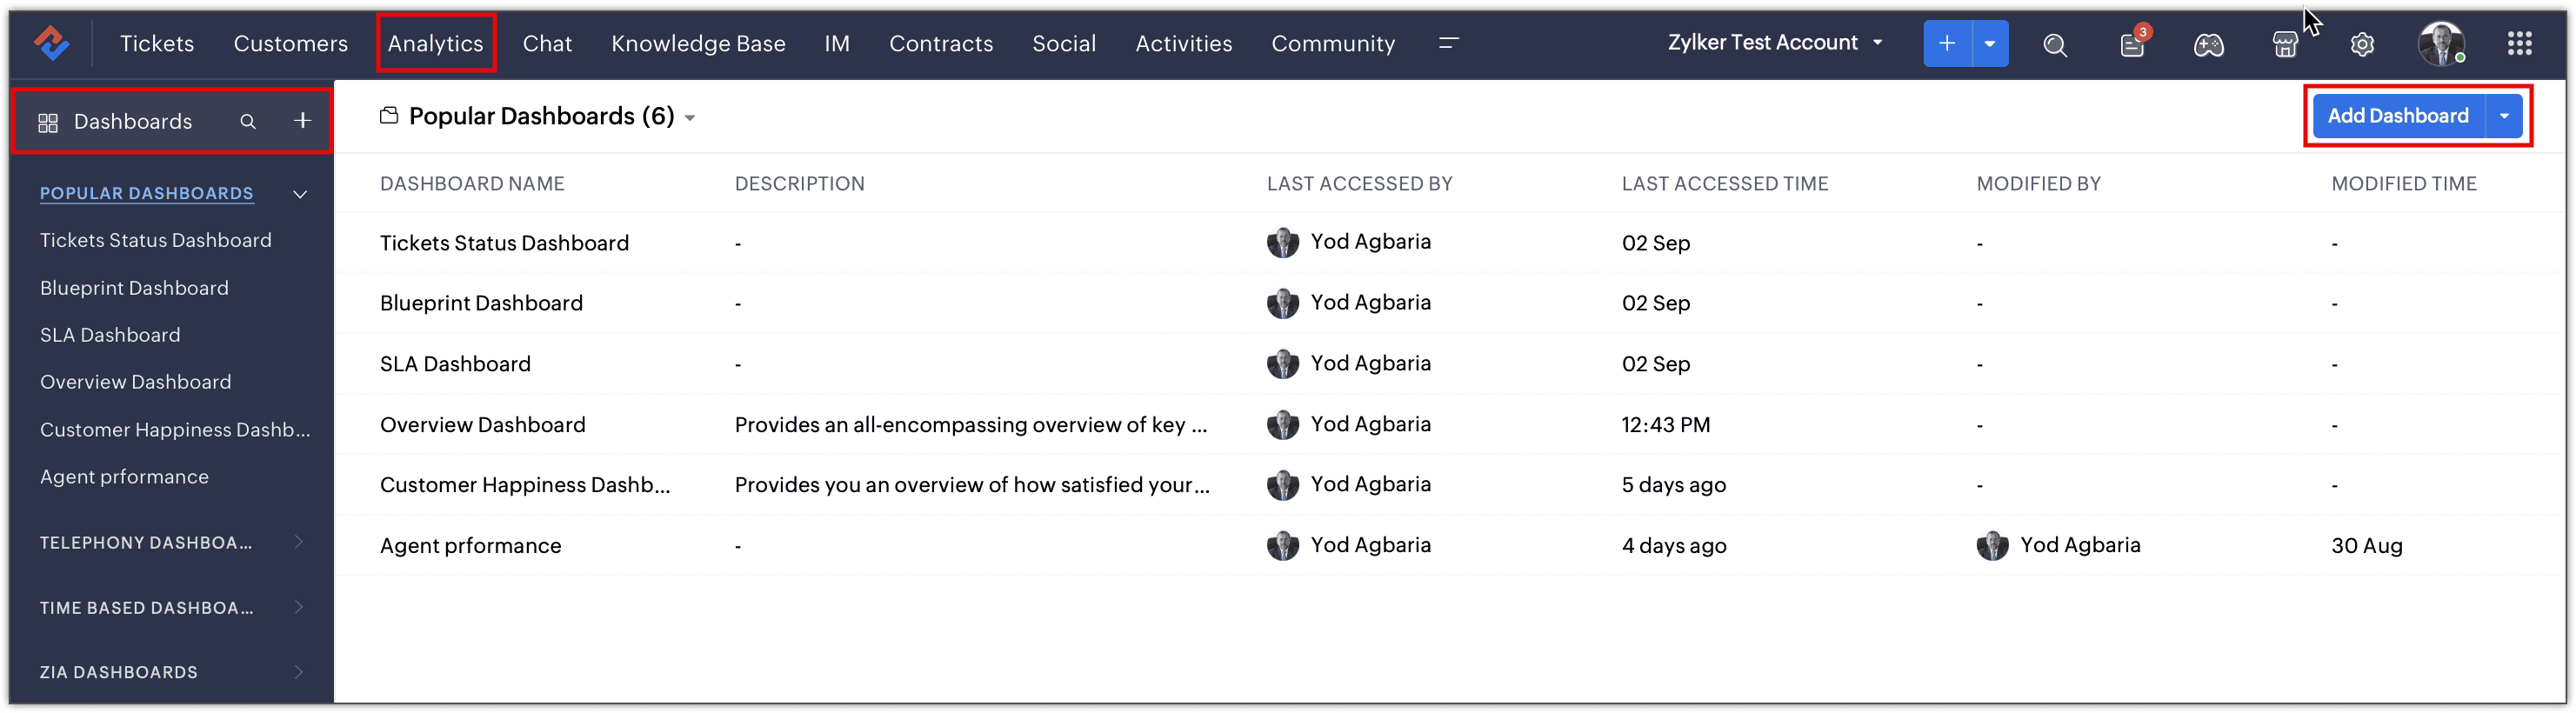Open Customer Happiness Dashboard in sidebar
Viewport: 2576px width, 713px height.
tap(175, 429)
